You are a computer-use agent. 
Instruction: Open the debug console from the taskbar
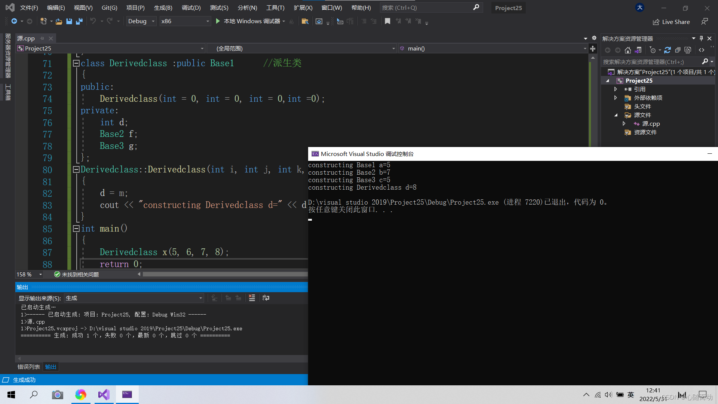click(x=127, y=395)
